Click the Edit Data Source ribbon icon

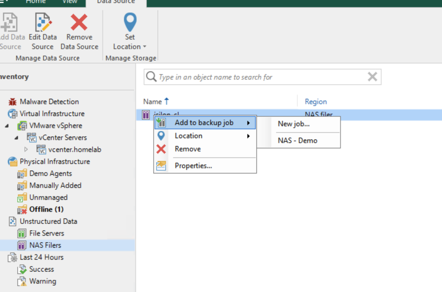[43, 22]
